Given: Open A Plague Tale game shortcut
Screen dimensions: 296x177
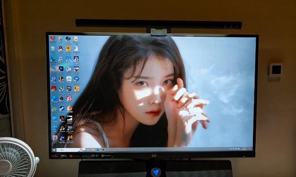Looking at the screenshot, I should click(x=70, y=118).
